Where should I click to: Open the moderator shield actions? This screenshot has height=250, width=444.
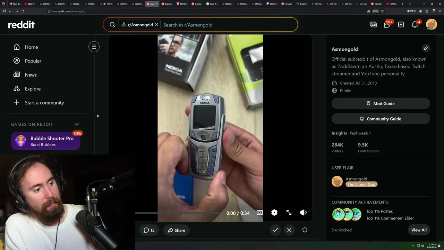pyautogui.click(x=305, y=230)
